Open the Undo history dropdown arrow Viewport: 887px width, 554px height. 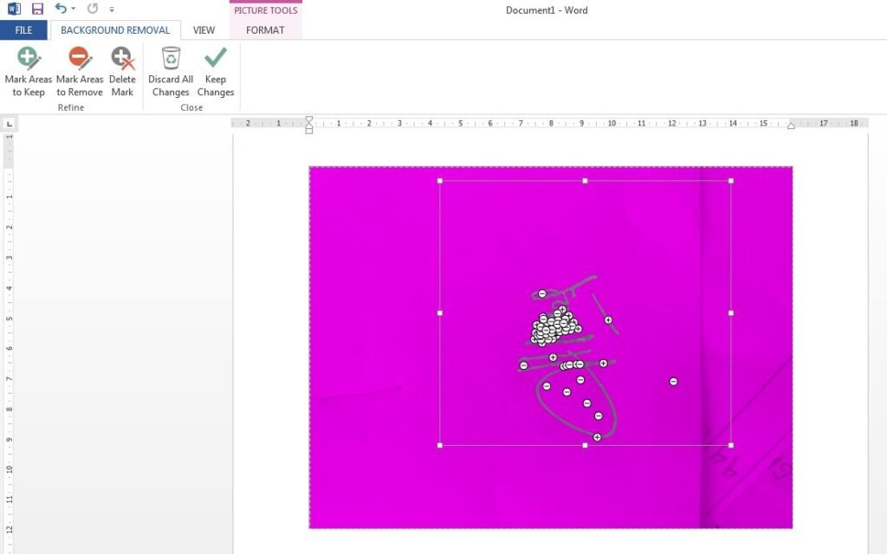pyautogui.click(x=73, y=10)
